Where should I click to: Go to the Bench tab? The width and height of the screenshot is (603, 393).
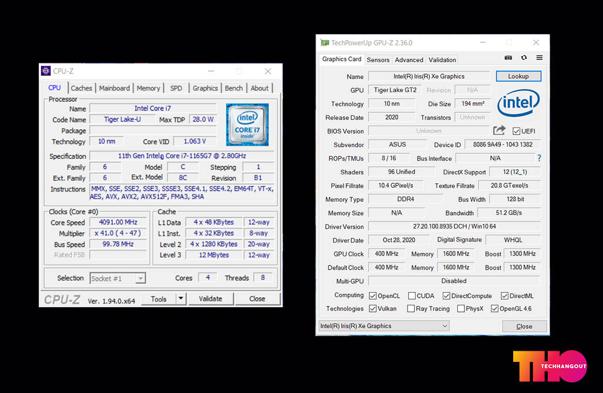pos(234,88)
